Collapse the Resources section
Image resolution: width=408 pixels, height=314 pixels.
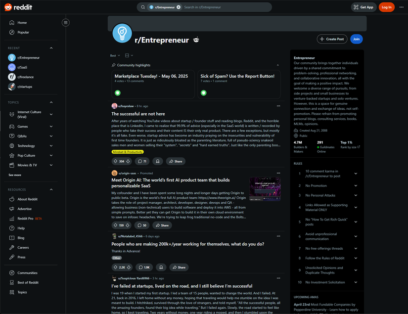coord(51,190)
